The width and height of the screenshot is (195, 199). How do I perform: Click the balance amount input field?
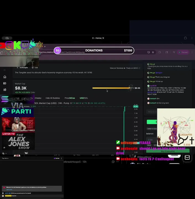[x=152, y=140]
